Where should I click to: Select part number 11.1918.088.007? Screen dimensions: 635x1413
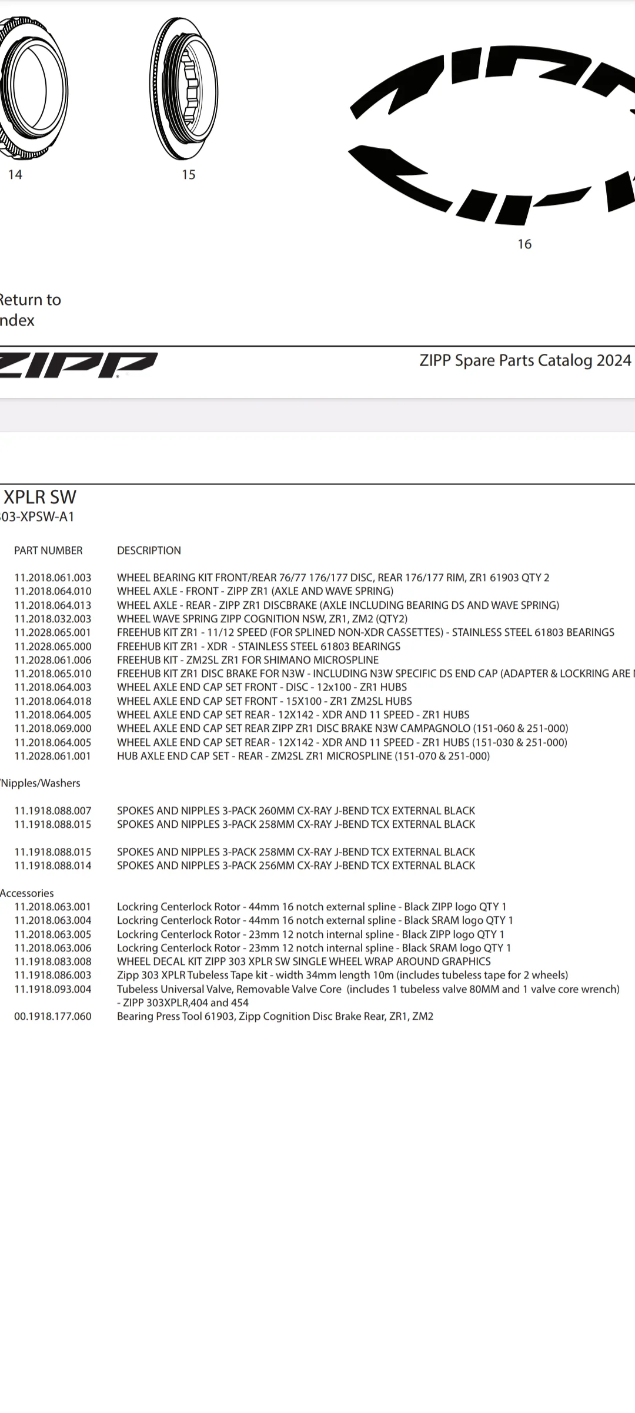tap(53, 811)
